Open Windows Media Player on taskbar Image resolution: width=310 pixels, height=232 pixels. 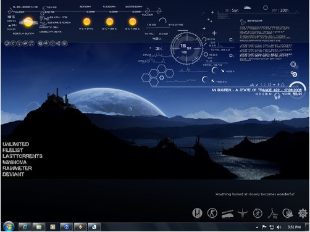click(x=52, y=227)
